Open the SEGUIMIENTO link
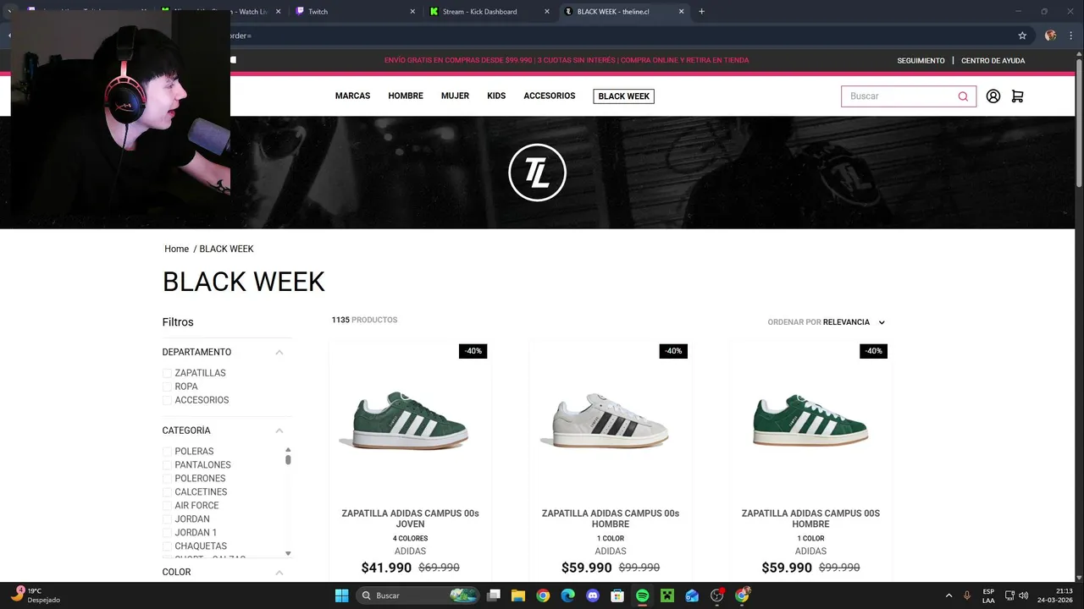The image size is (1084, 609). (x=921, y=61)
